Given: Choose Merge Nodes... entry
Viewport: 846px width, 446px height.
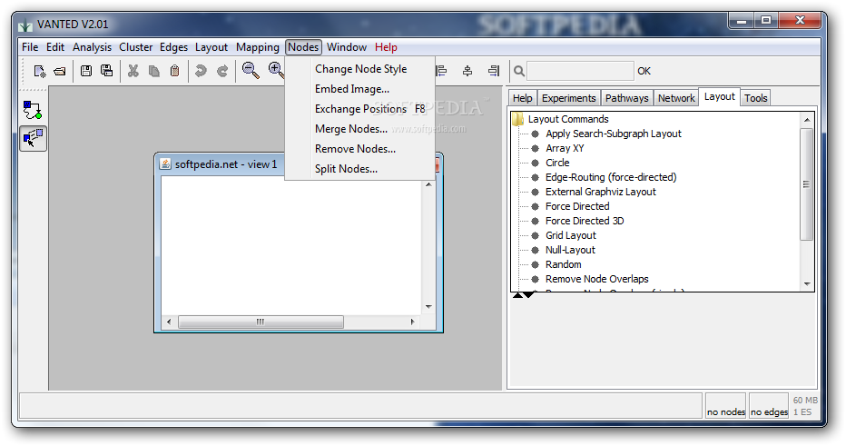Looking at the screenshot, I should (x=359, y=129).
